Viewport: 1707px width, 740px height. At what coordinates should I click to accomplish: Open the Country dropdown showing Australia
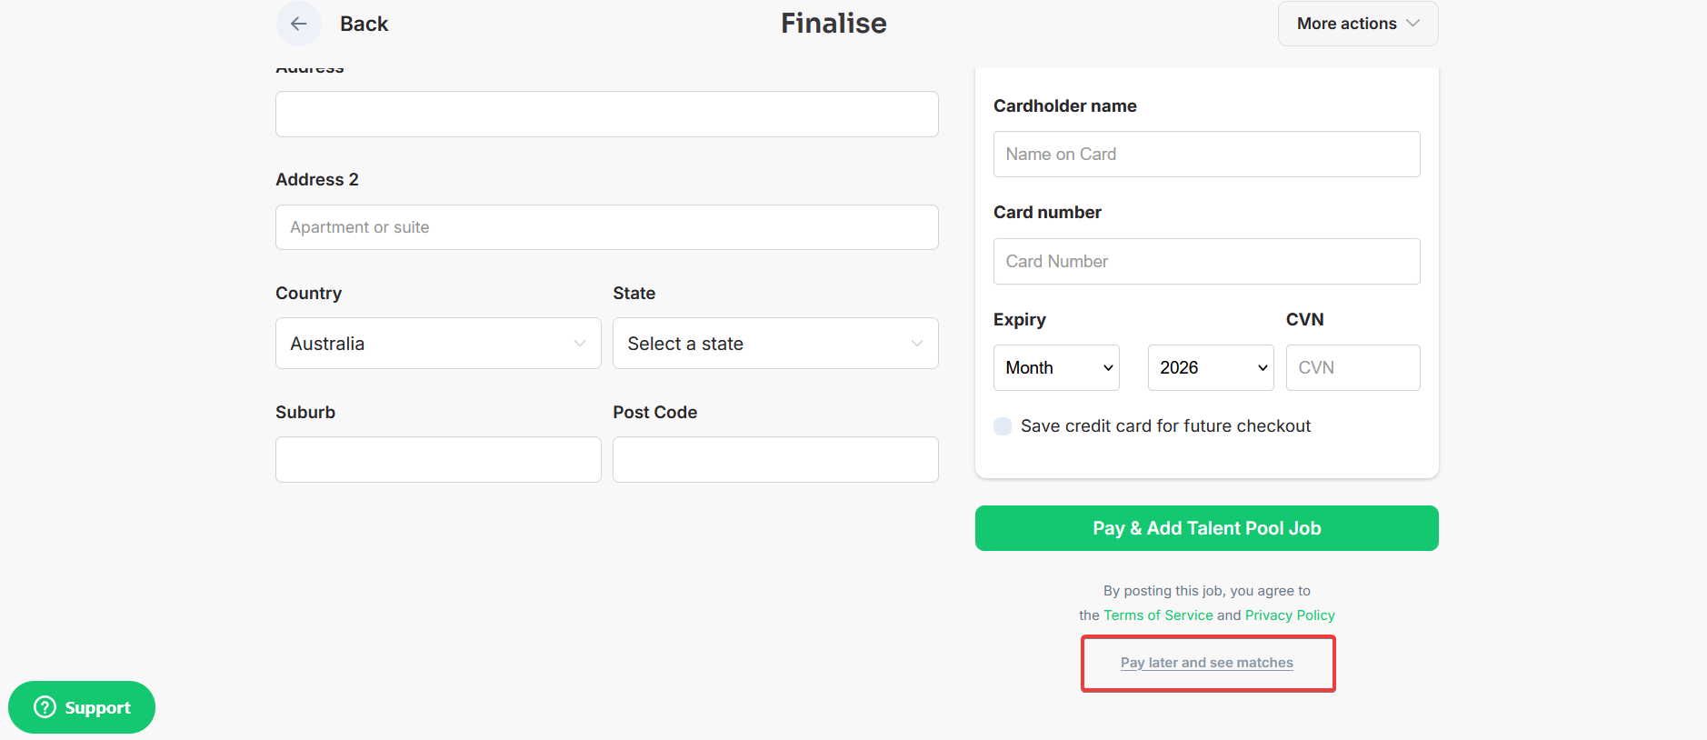click(x=438, y=344)
